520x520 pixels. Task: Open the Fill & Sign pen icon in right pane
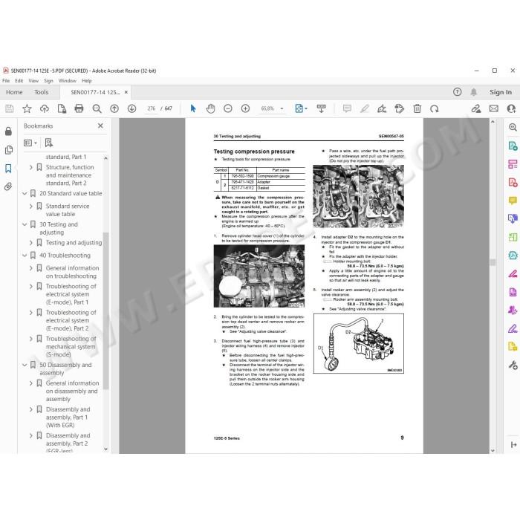513,328
